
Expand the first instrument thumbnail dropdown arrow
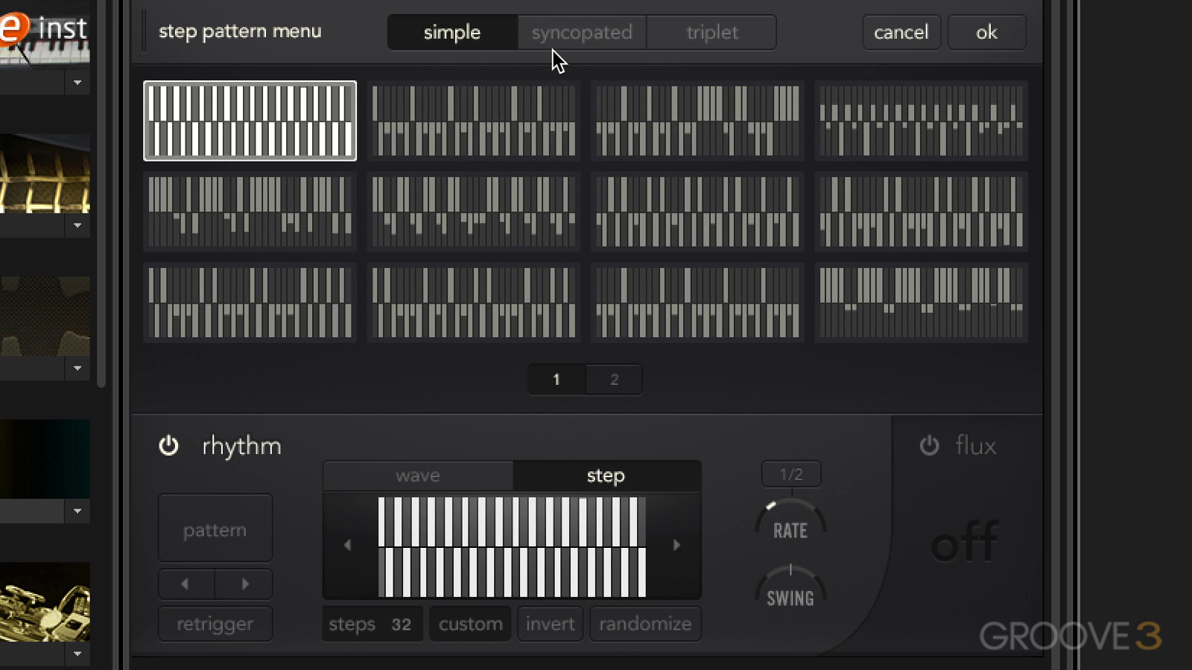77,83
